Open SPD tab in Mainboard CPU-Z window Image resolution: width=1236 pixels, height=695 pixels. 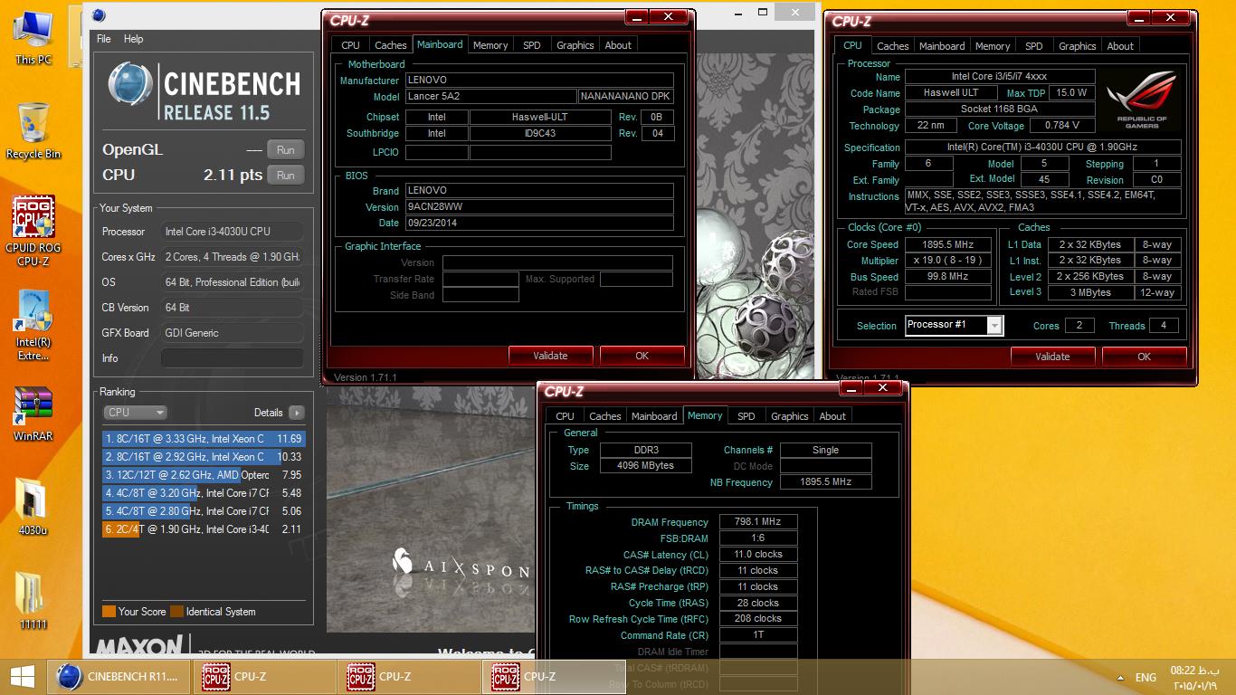[532, 45]
